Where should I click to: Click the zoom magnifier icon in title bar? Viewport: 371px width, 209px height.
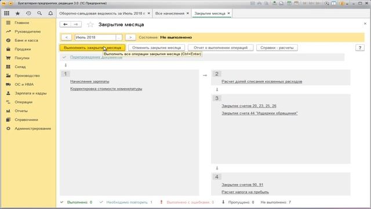[327, 3]
